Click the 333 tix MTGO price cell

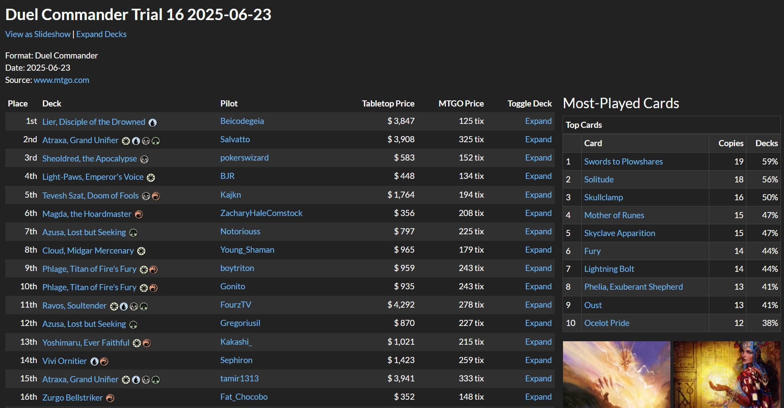(471, 378)
